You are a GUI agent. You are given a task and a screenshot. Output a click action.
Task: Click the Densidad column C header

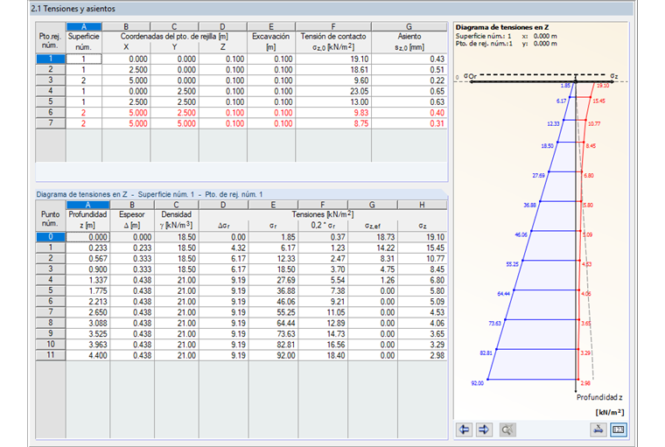[x=177, y=205]
